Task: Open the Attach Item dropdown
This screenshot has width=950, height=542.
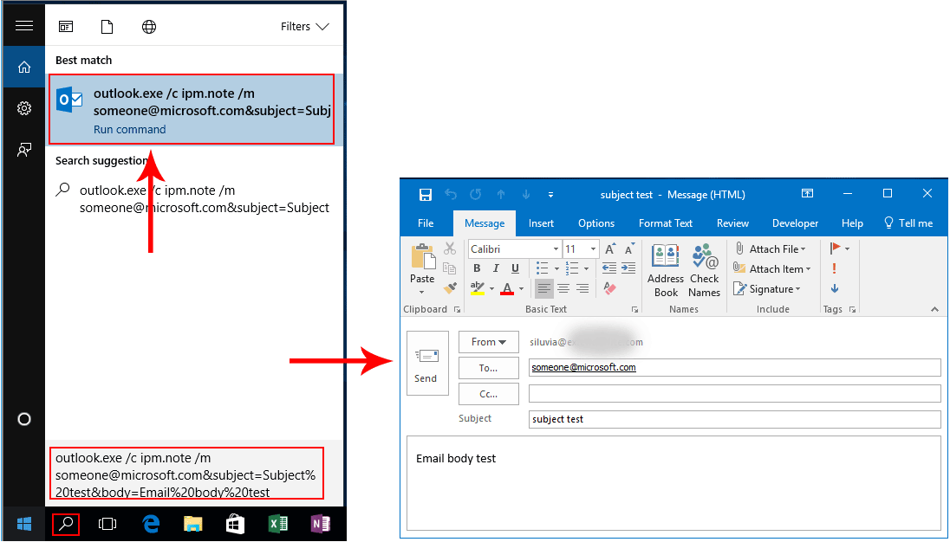Action: 771,269
